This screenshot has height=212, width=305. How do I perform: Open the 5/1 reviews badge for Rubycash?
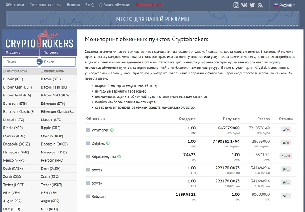(x=286, y=196)
